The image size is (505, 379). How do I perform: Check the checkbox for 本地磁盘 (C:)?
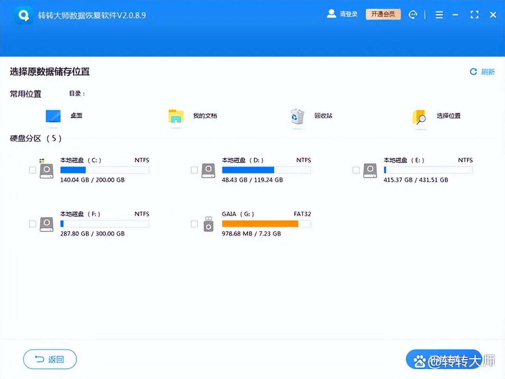tap(32, 170)
